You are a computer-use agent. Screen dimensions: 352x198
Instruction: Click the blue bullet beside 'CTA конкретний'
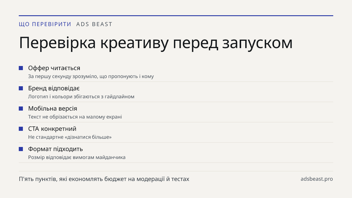click(x=21, y=129)
